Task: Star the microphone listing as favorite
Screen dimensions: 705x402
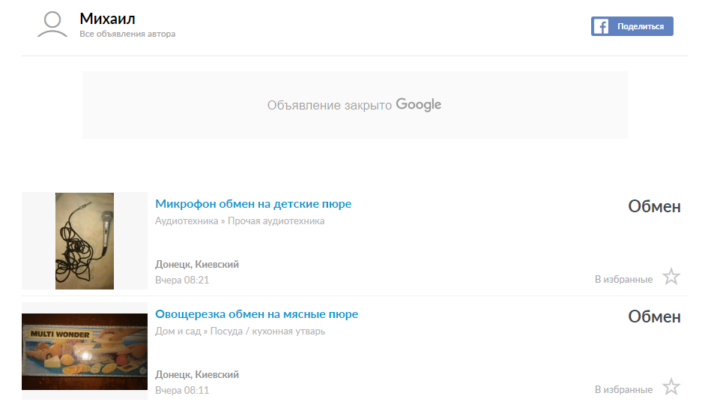Action: [x=671, y=277]
